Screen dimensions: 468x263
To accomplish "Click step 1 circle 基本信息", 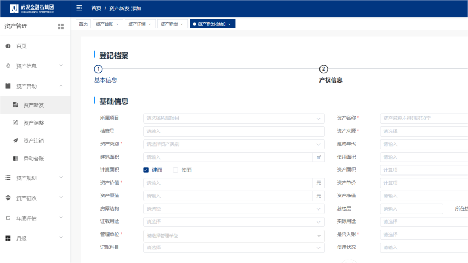I will tap(98, 69).
